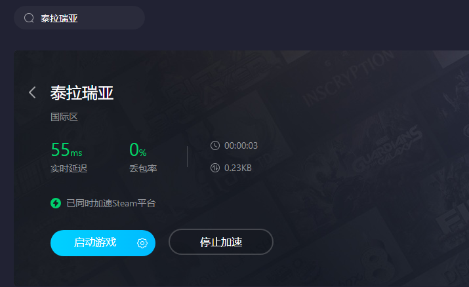469x287 pixels.
Task: Click the 00:00:03 elapsed time readout
Action: pos(241,145)
